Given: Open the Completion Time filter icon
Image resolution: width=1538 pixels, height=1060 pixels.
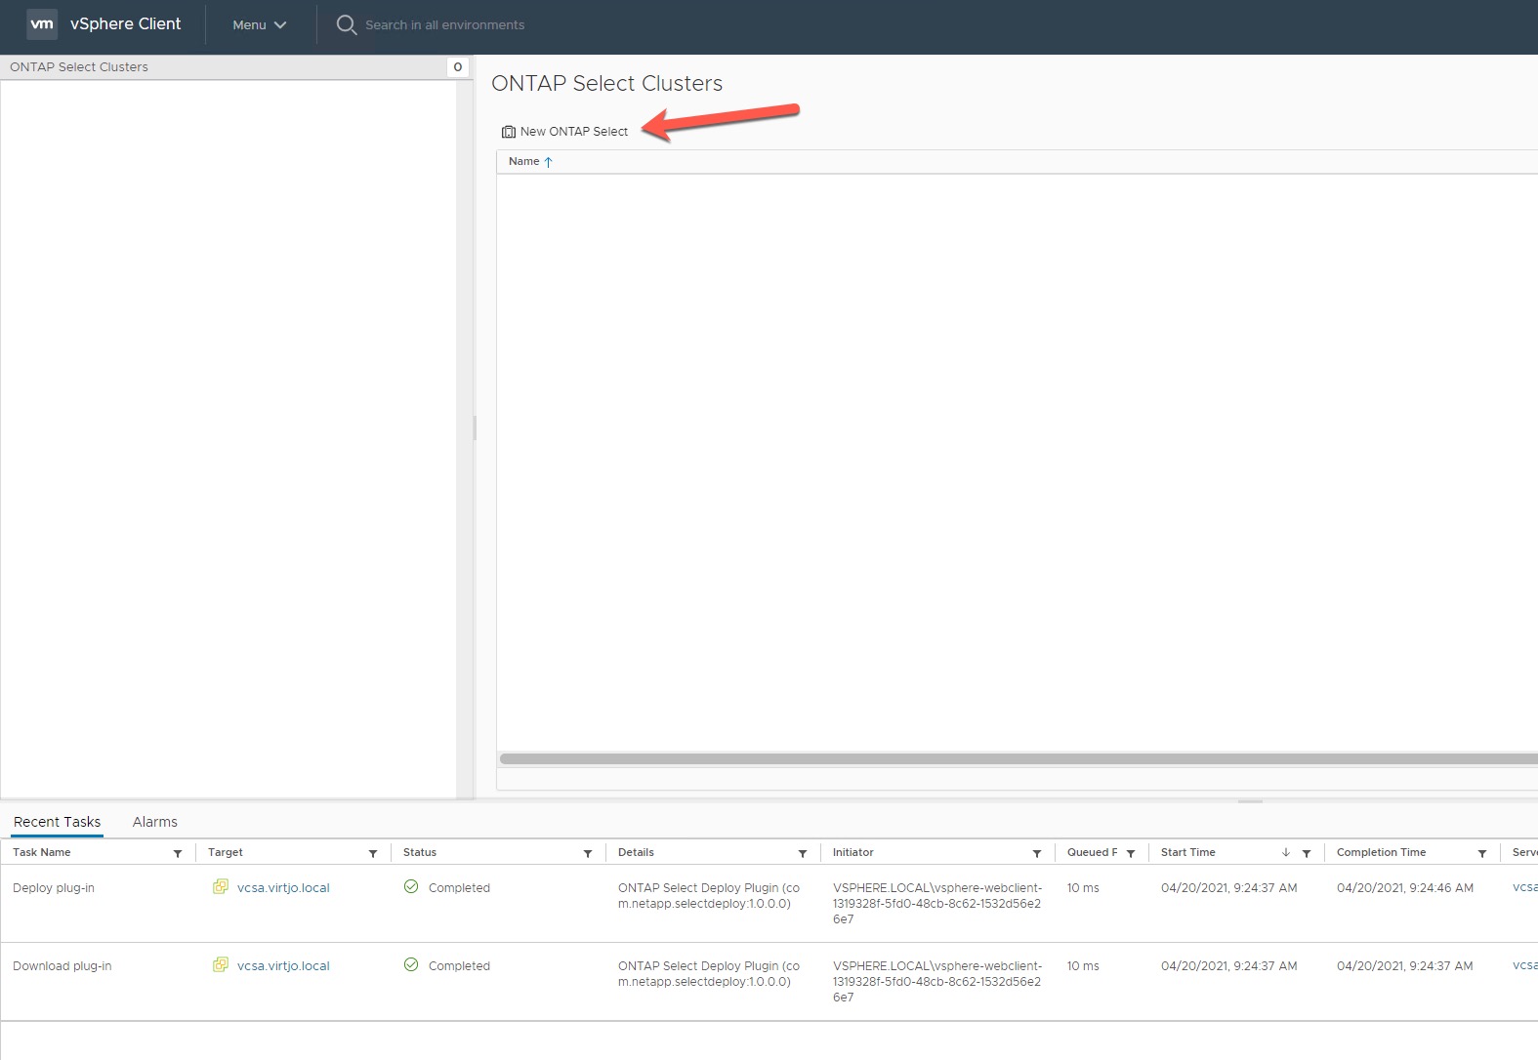Looking at the screenshot, I should pos(1482,854).
